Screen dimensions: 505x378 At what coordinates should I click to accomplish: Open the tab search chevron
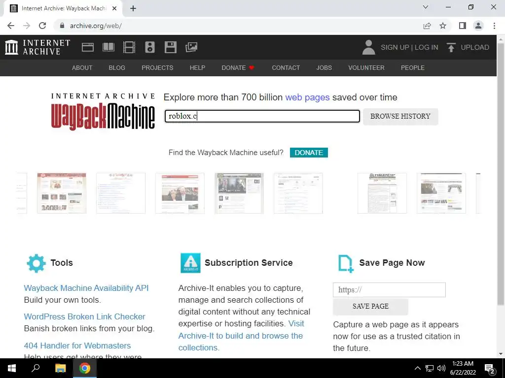click(426, 7)
